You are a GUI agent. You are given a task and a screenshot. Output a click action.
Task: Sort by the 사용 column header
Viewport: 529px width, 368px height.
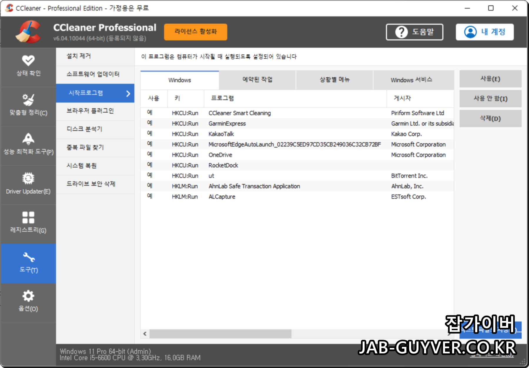(154, 98)
